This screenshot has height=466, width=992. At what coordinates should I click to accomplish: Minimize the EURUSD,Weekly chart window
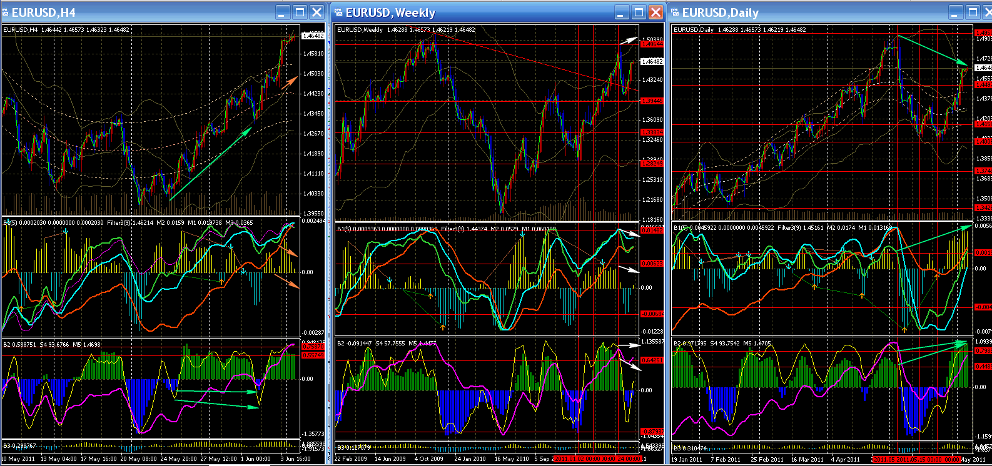pos(621,12)
